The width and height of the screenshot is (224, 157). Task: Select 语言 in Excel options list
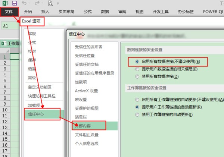(32, 69)
